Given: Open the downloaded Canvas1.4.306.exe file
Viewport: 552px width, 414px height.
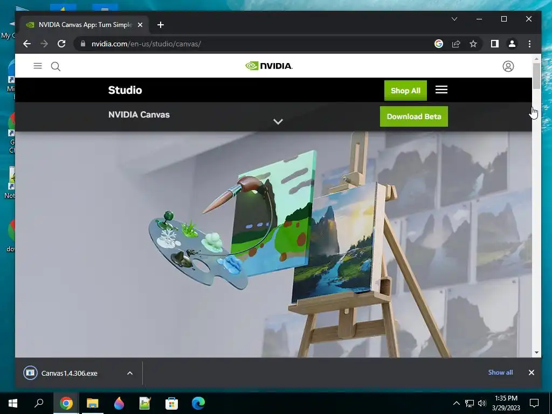Looking at the screenshot, I should [x=69, y=373].
